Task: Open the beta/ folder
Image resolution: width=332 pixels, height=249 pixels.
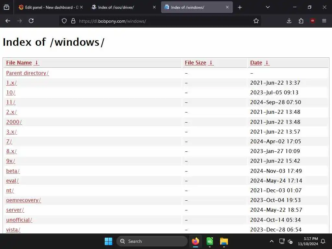Action: point(13,171)
